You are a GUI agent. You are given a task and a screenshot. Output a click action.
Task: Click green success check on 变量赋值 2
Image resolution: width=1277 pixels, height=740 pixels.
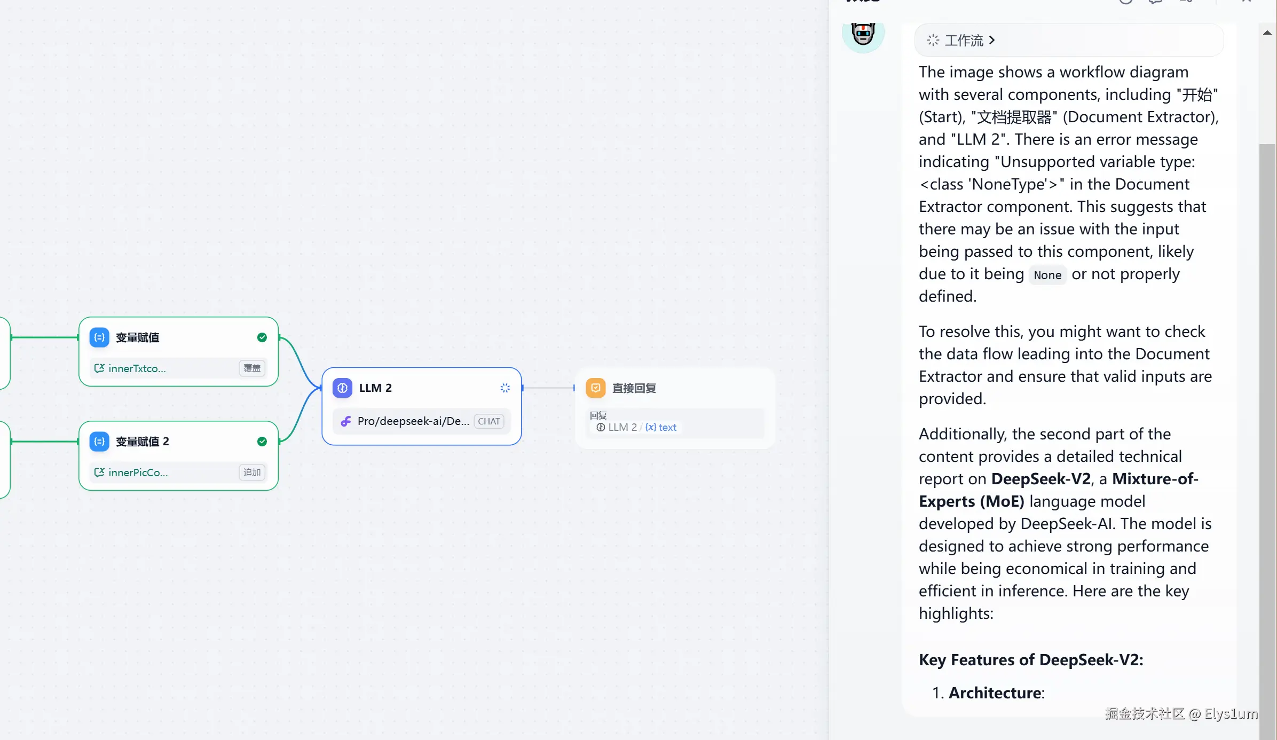pyautogui.click(x=262, y=442)
